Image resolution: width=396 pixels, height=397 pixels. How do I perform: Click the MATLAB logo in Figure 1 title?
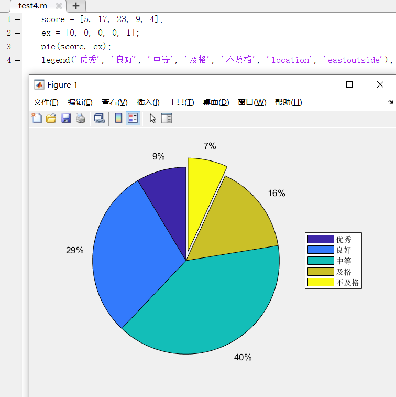[39, 85]
